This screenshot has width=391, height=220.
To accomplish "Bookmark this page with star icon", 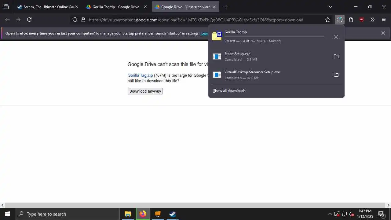I will click(x=328, y=20).
